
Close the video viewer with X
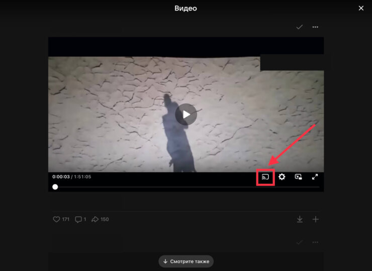coord(360,8)
